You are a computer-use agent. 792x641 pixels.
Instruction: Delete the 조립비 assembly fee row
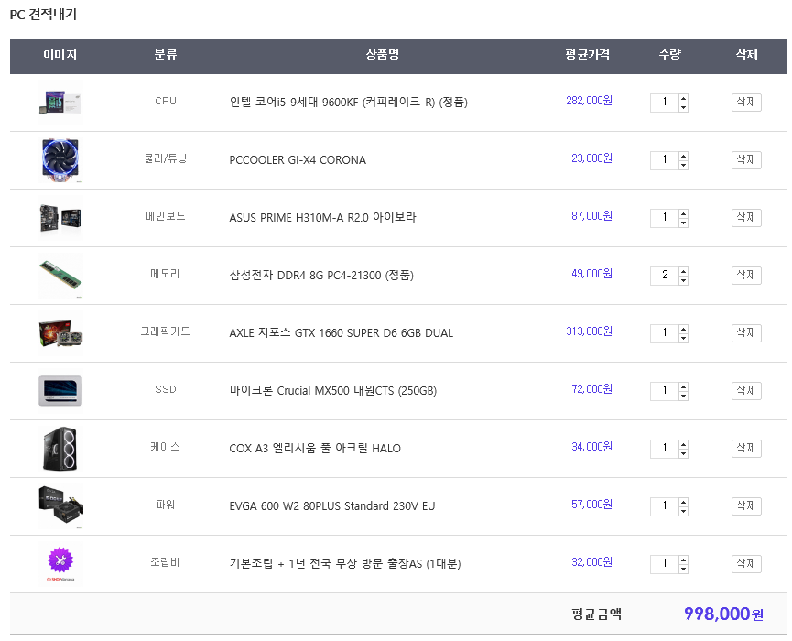coord(746,562)
